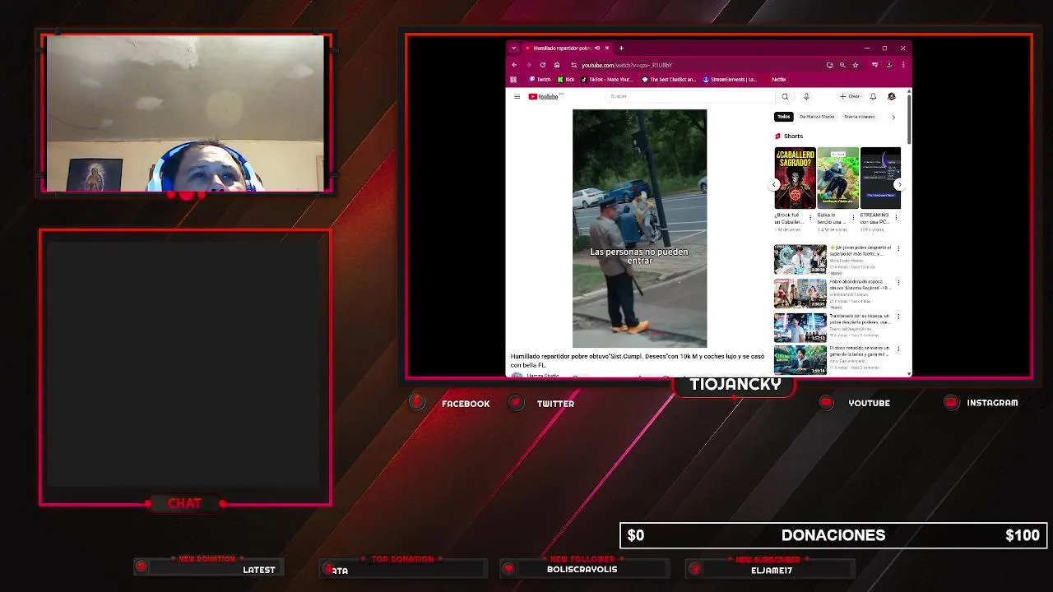The height and width of the screenshot is (592, 1053).
Task: Mute the tab via speaker icon
Action: pos(597,48)
